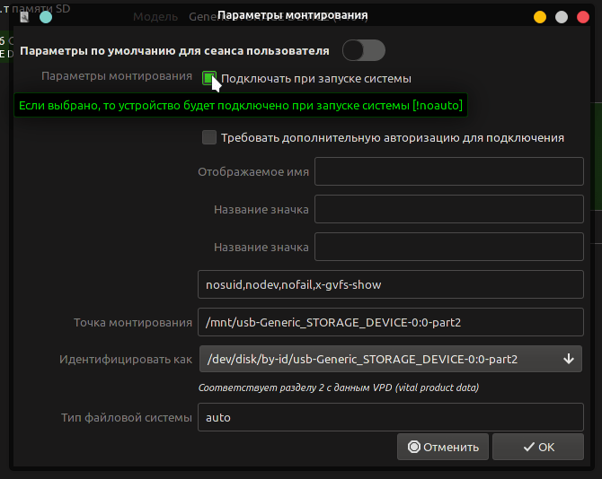Confirm mount options with the OK button

pyautogui.click(x=538, y=447)
